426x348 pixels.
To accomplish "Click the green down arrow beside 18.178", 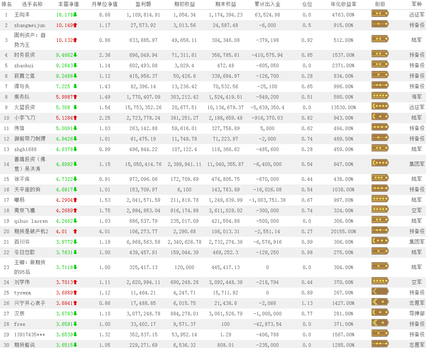I will tap(75, 14).
